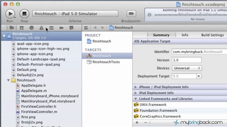This screenshot has height=127, width=227.
Task: Click the related files grid icon
Action: tap(86, 28)
